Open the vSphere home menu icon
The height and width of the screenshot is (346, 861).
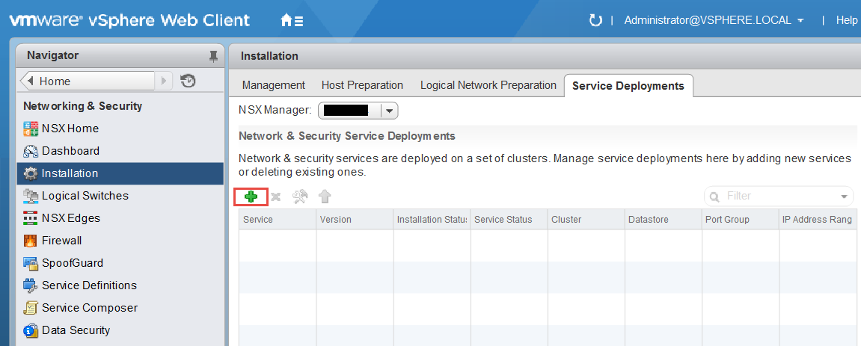(291, 21)
